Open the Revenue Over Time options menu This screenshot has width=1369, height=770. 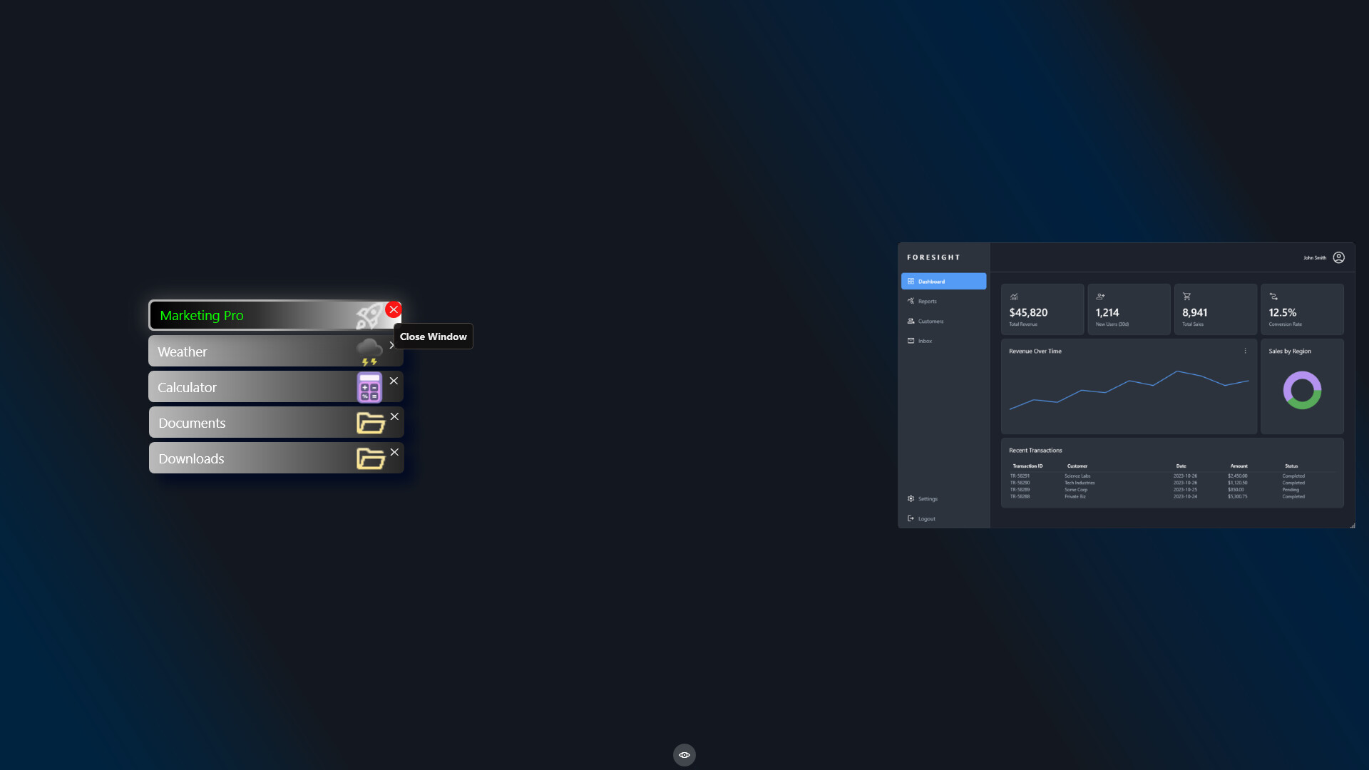click(x=1245, y=351)
